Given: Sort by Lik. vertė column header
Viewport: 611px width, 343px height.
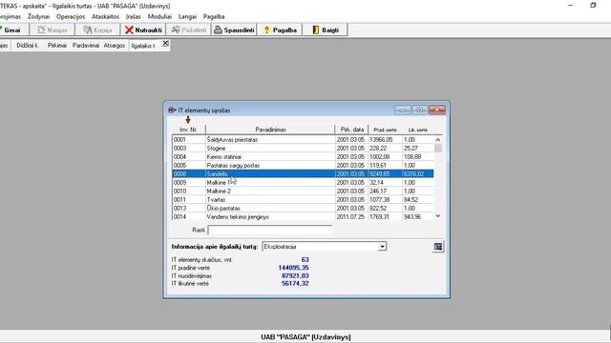Looking at the screenshot, I should (x=418, y=130).
